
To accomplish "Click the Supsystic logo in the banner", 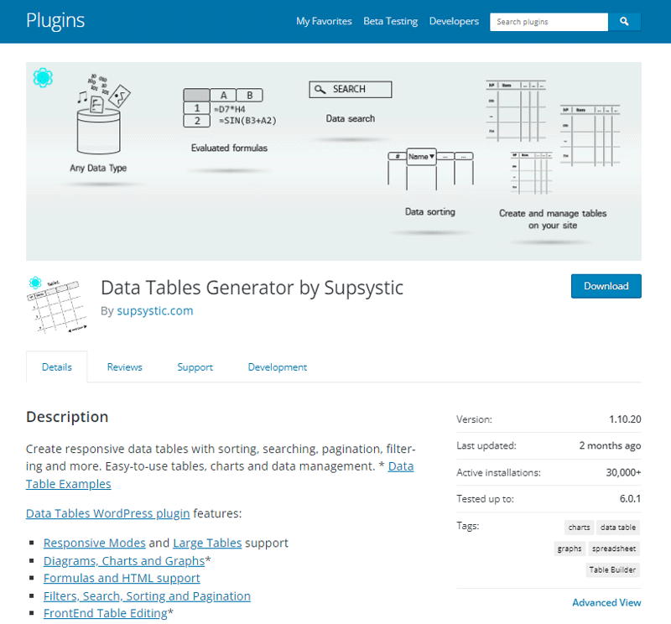I will (43, 77).
